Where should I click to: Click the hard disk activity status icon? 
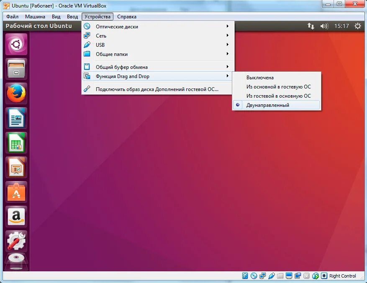click(245, 276)
